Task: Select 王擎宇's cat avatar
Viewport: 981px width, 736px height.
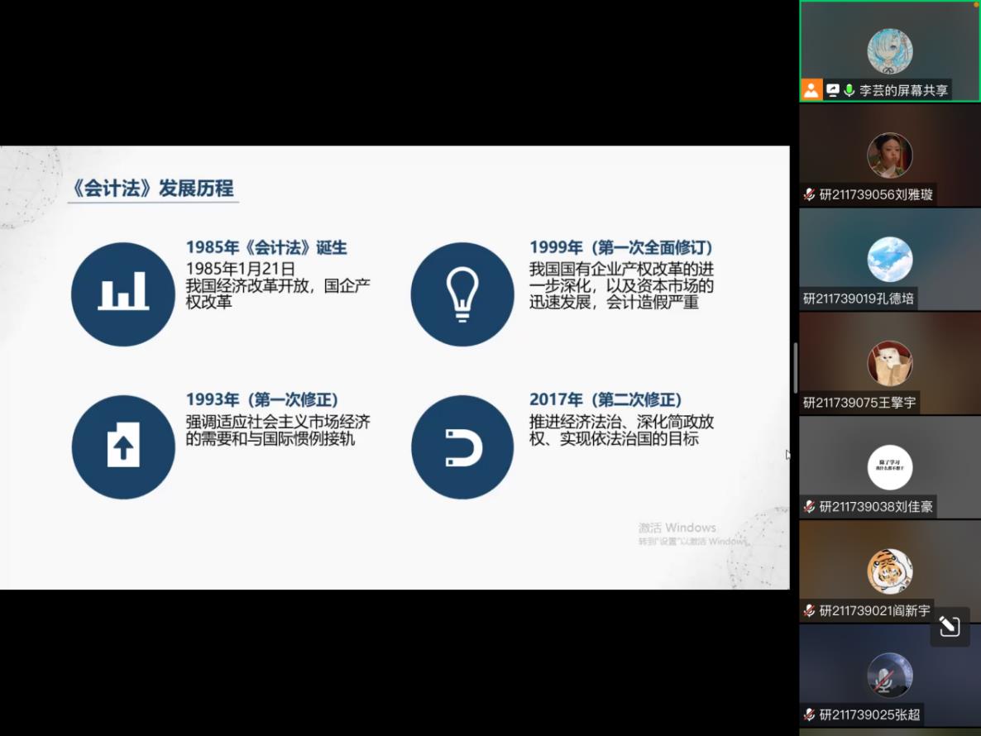Action: tap(889, 363)
